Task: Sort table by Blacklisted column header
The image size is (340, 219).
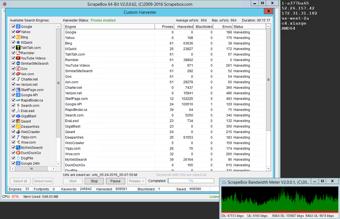Action: (203, 27)
